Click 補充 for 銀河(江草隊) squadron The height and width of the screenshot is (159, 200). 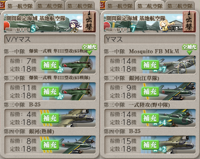[150, 91]
